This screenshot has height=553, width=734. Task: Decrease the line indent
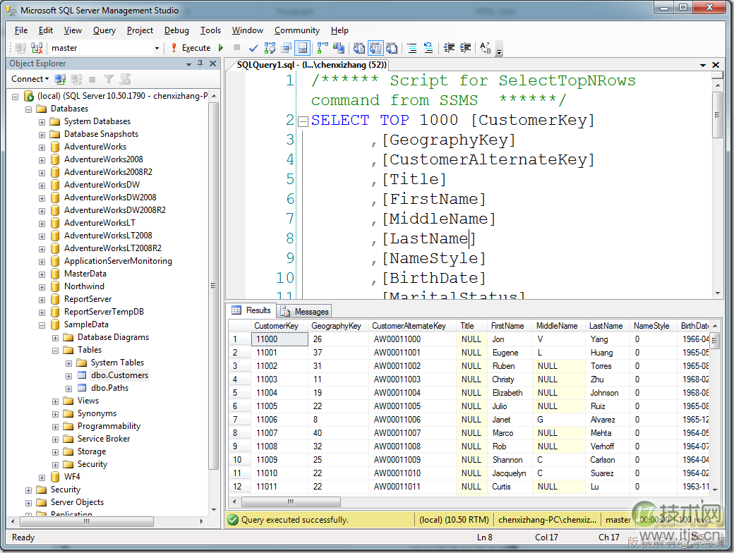tap(449, 48)
